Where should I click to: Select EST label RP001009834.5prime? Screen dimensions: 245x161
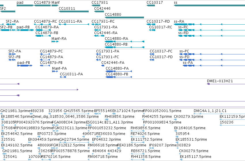pyautogui.click(x=162, y=122)
